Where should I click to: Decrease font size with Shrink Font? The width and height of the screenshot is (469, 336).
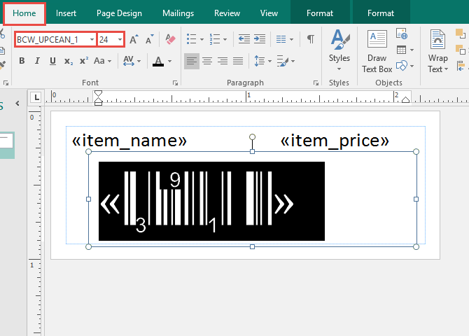pos(149,39)
